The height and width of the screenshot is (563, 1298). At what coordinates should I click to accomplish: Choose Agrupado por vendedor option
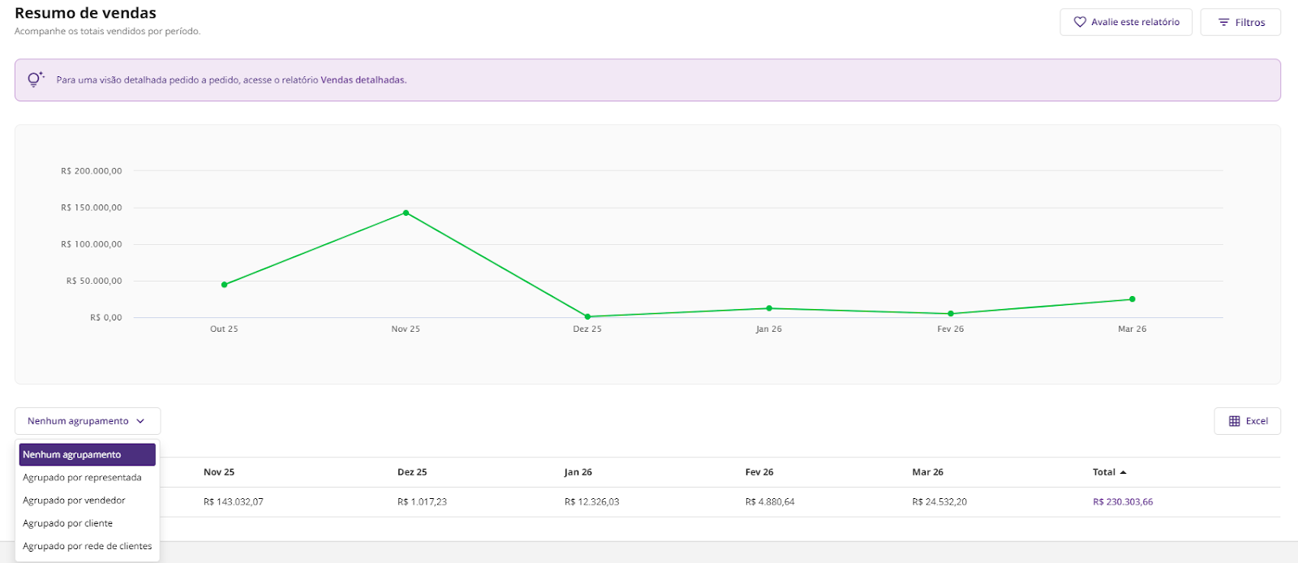click(74, 501)
